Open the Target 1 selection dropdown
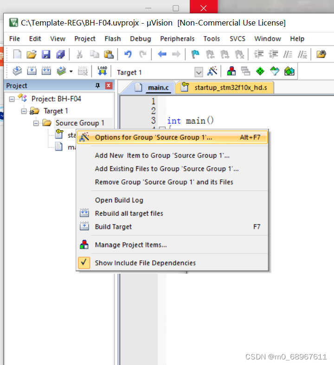Viewport: 334px width, 365px height. click(199, 72)
